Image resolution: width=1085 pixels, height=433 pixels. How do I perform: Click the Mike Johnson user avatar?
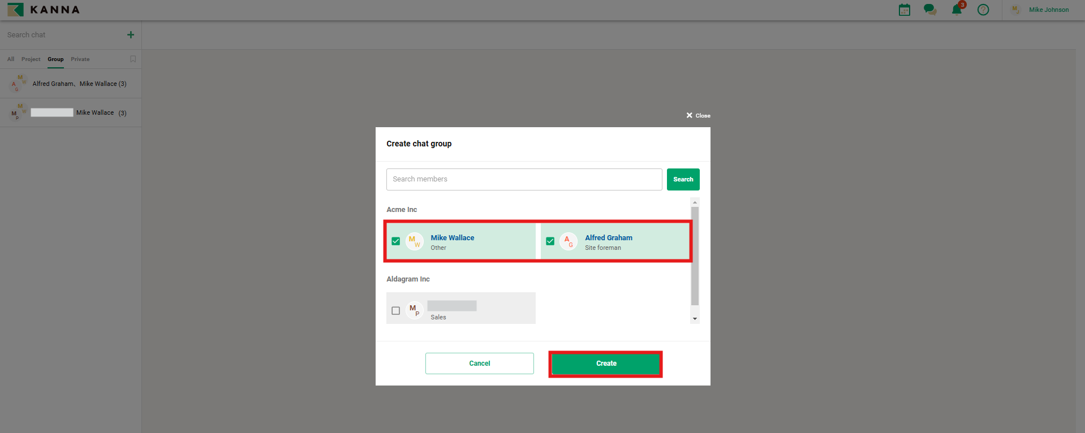[x=1015, y=10]
